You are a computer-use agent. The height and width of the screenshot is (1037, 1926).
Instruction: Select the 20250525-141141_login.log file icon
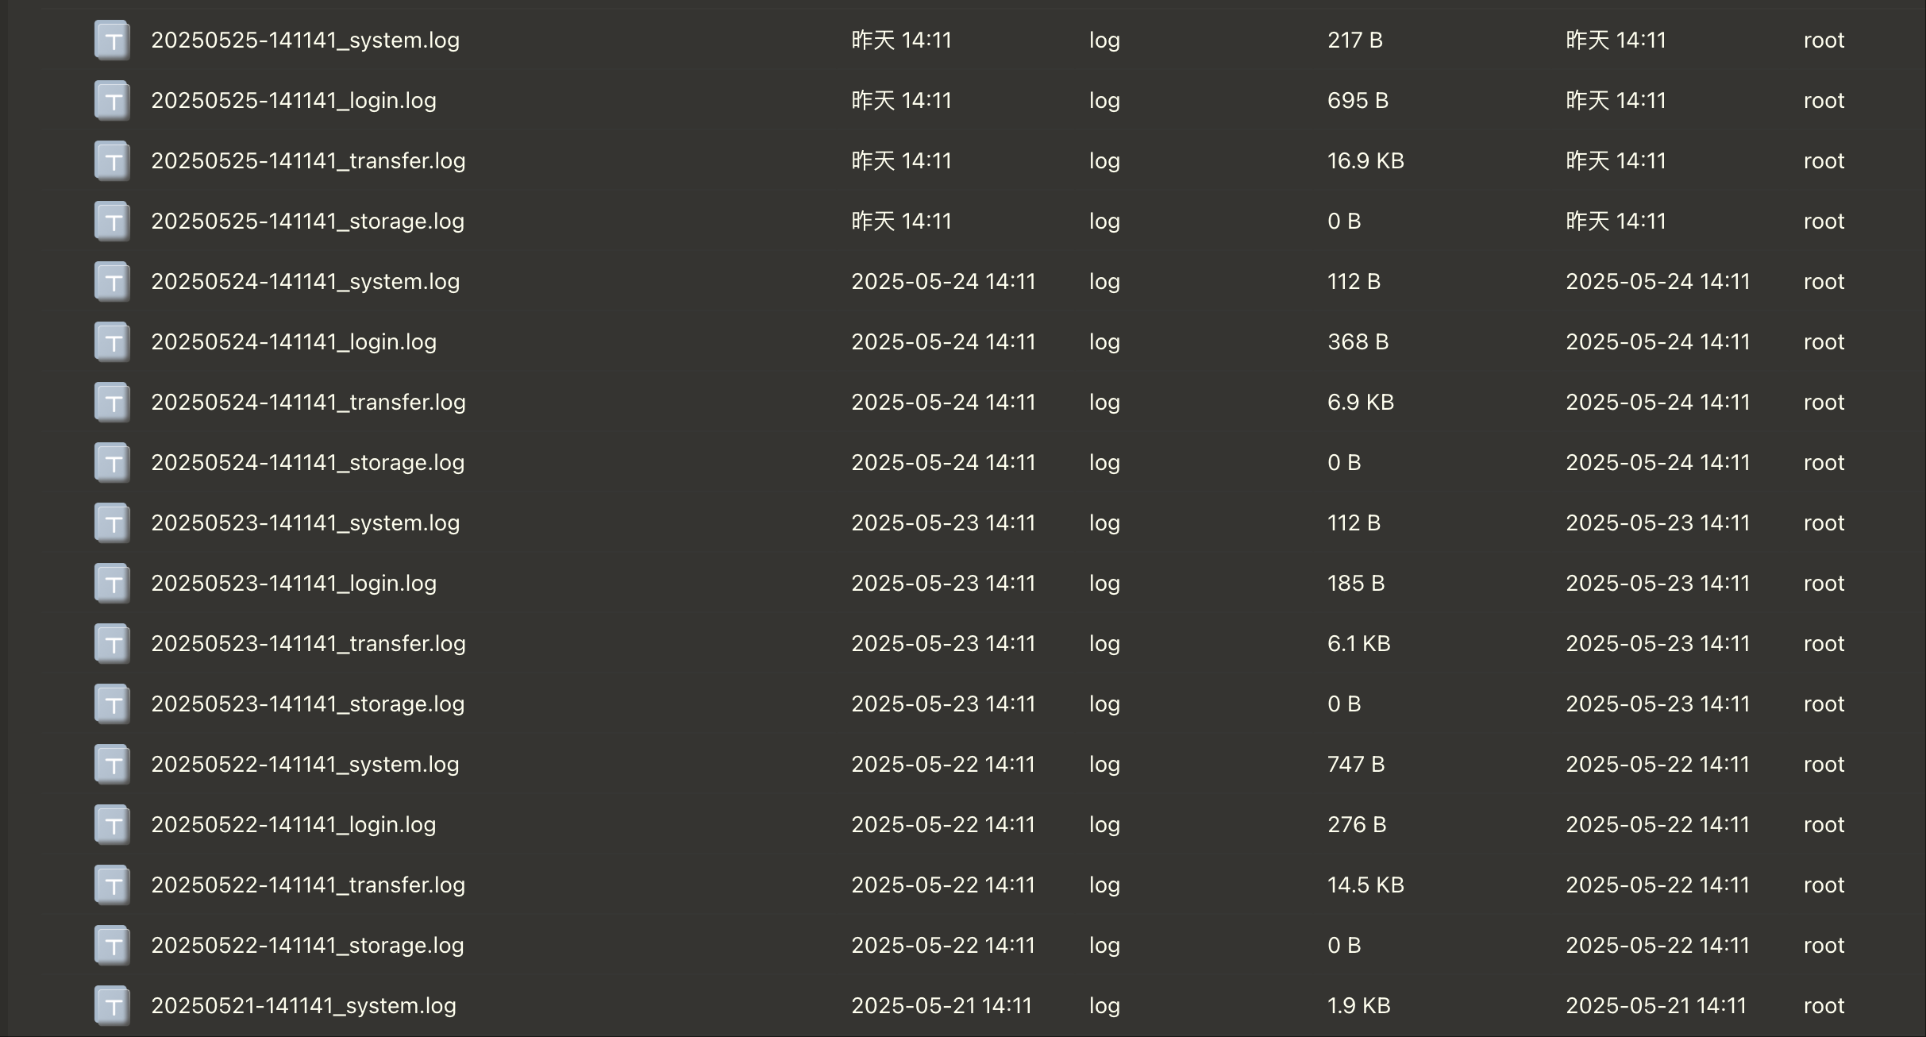tap(113, 101)
